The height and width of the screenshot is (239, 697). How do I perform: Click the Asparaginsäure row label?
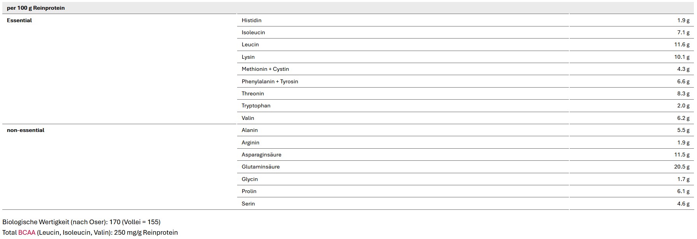(x=261, y=155)
